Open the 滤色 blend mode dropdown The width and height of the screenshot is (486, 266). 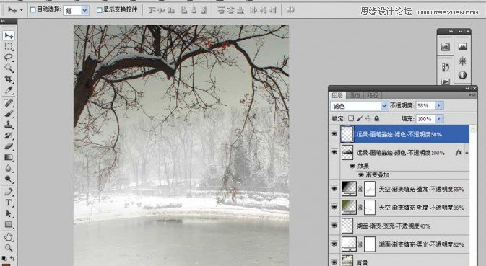384,106
